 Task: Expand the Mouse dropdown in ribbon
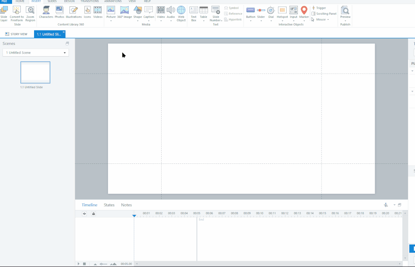point(320,20)
